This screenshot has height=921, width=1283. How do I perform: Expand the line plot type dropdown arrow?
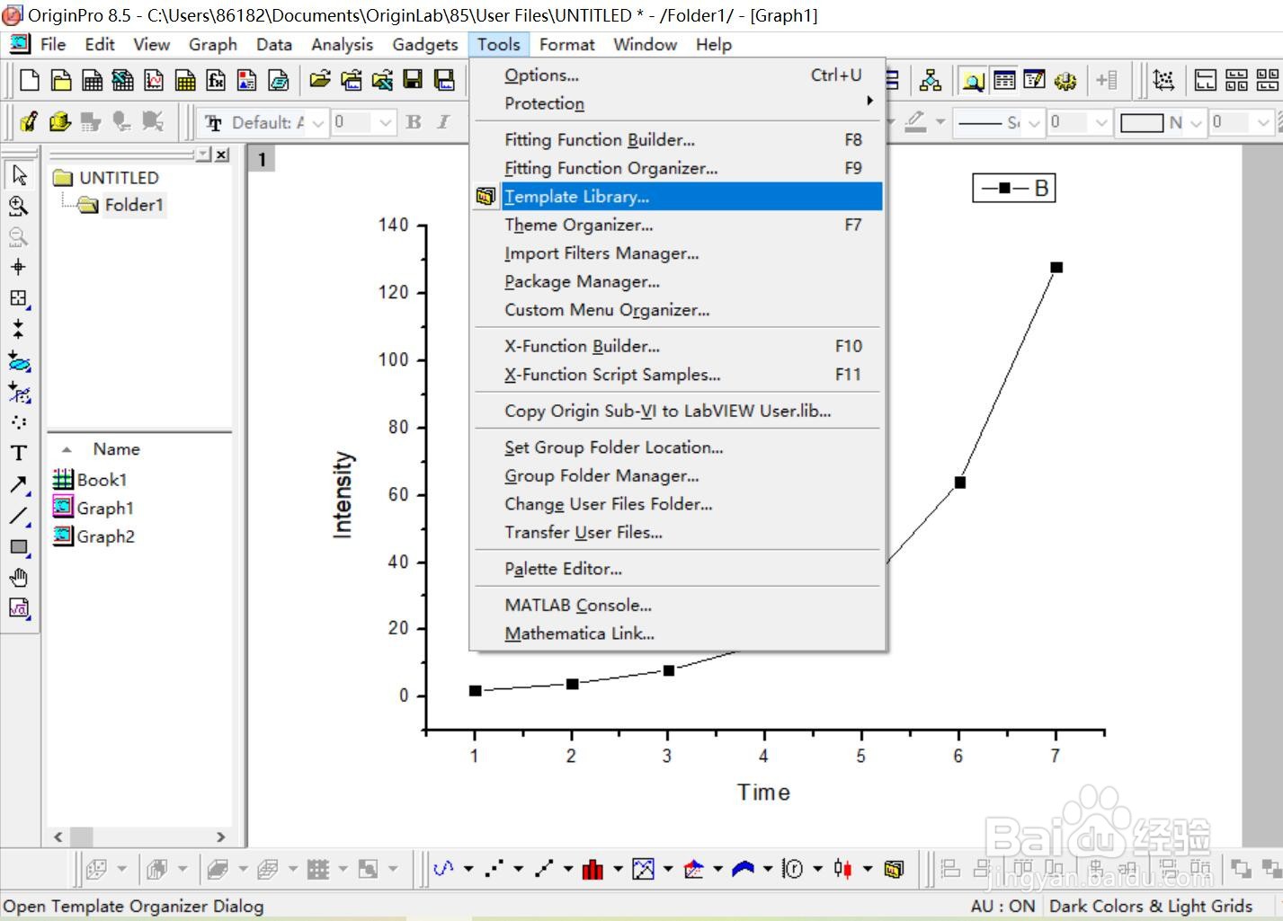[x=468, y=869]
